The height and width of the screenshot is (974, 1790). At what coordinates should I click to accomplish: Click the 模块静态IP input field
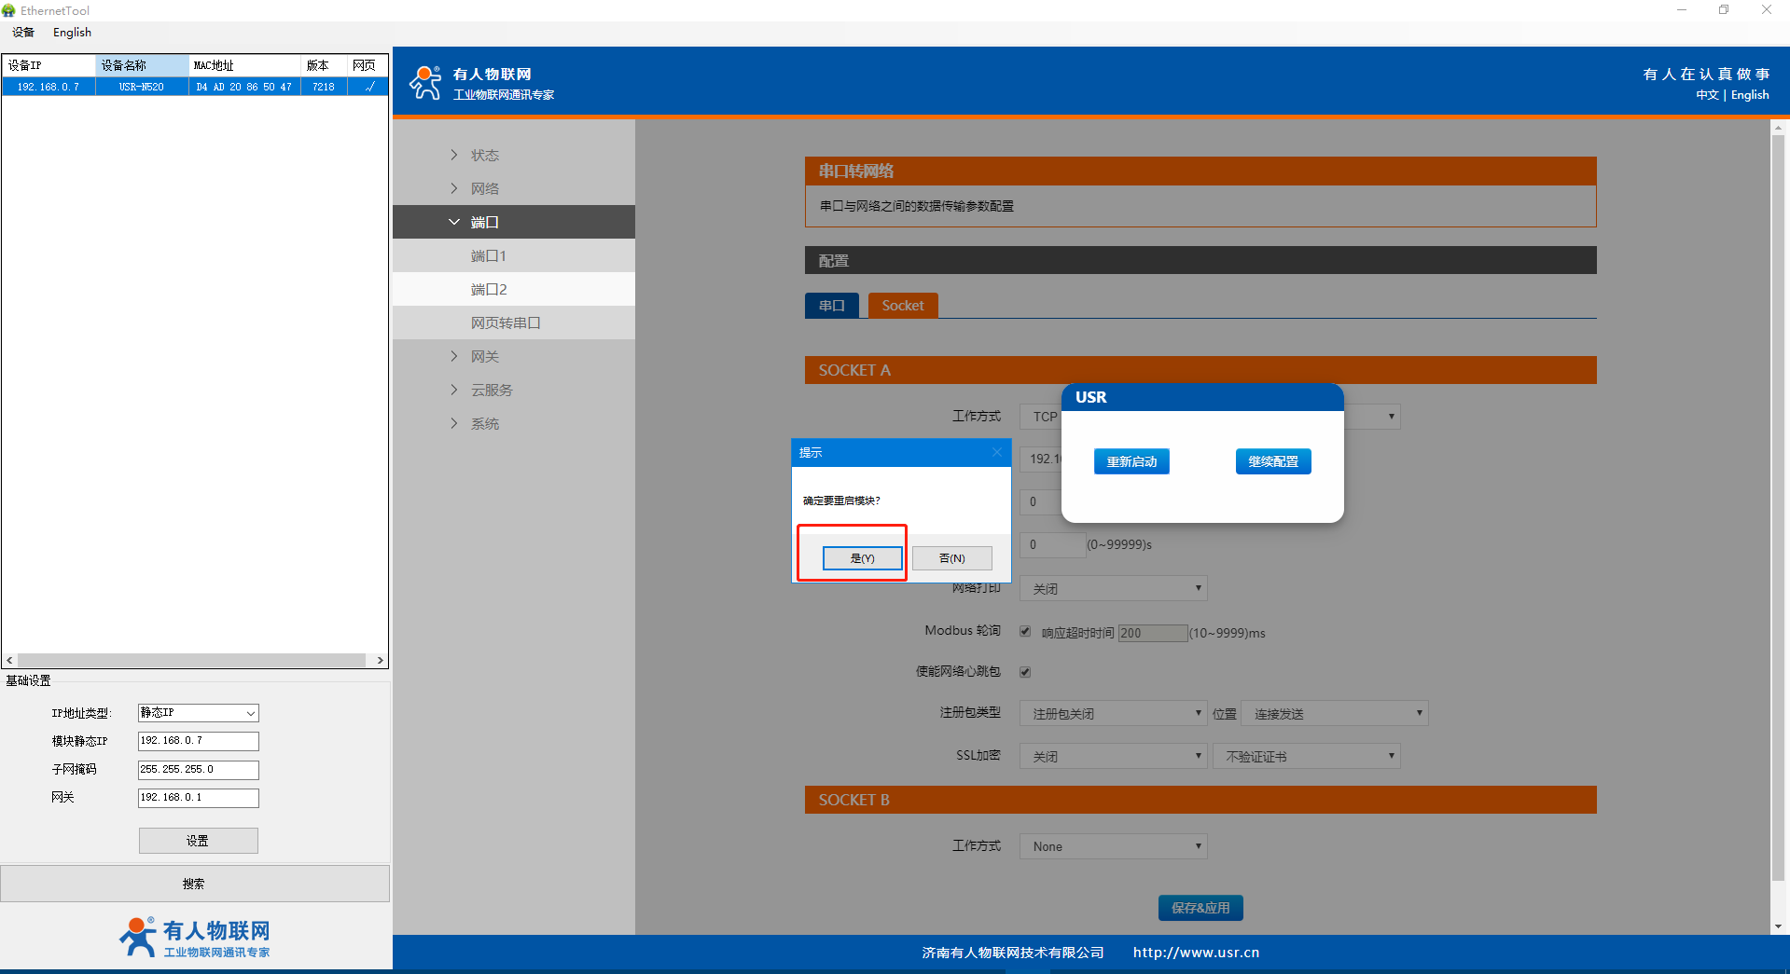[198, 741]
